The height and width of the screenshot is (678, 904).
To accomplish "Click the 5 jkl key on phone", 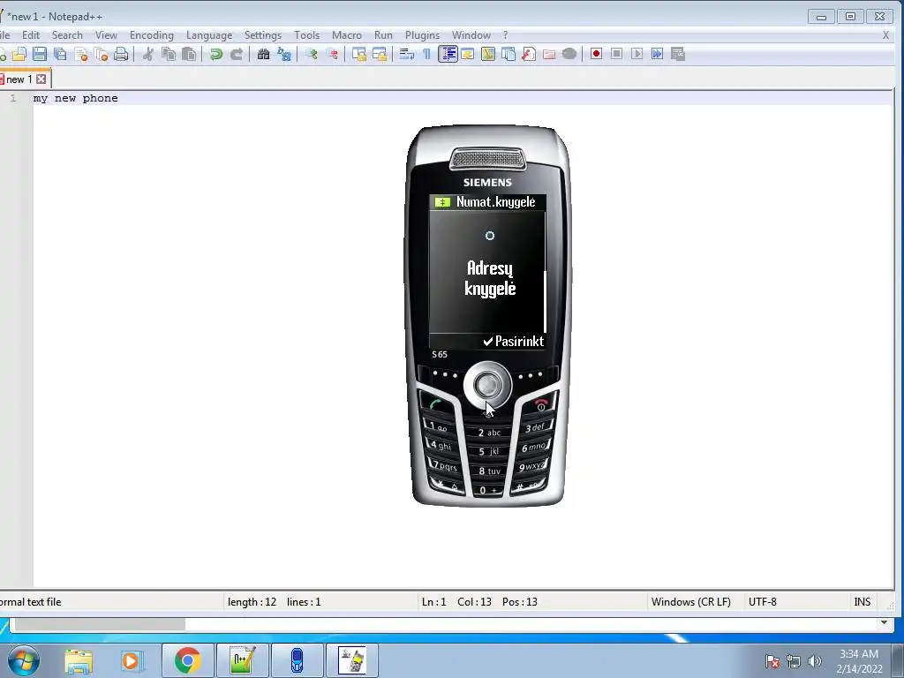I will (489, 451).
